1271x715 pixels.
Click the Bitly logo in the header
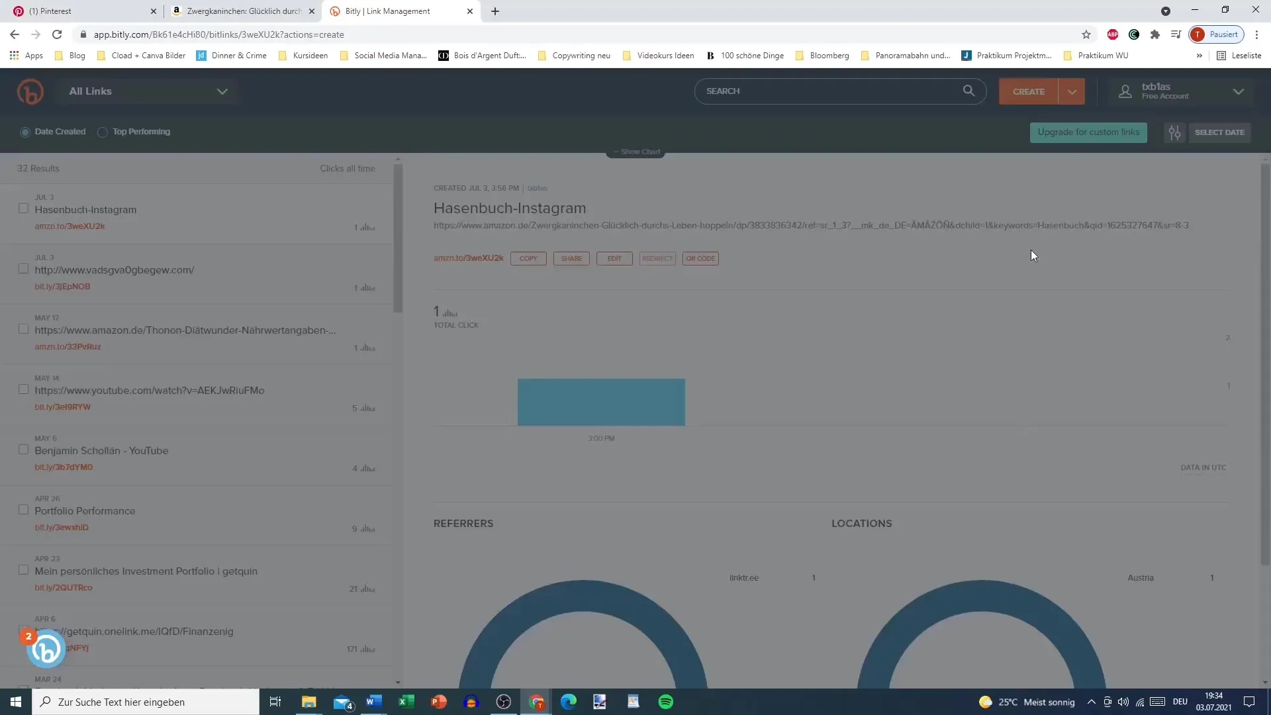click(x=30, y=91)
